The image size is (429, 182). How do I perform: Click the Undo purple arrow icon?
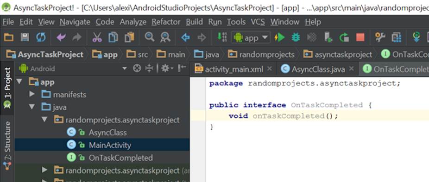coord(61,37)
